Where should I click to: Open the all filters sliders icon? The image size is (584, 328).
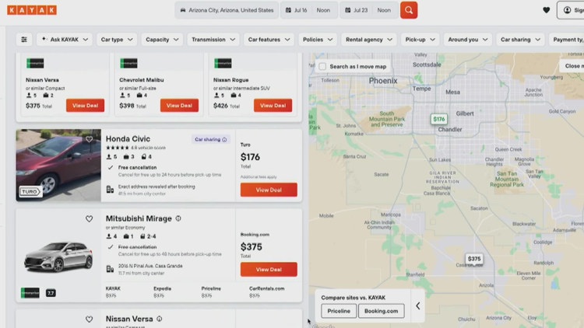click(24, 40)
